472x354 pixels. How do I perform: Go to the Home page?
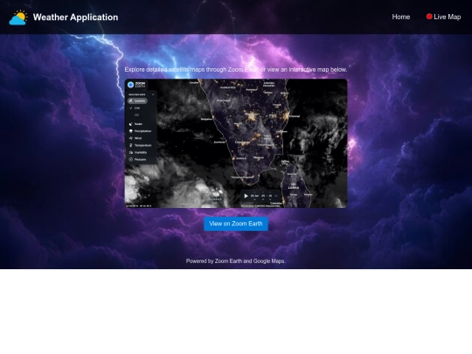401,17
